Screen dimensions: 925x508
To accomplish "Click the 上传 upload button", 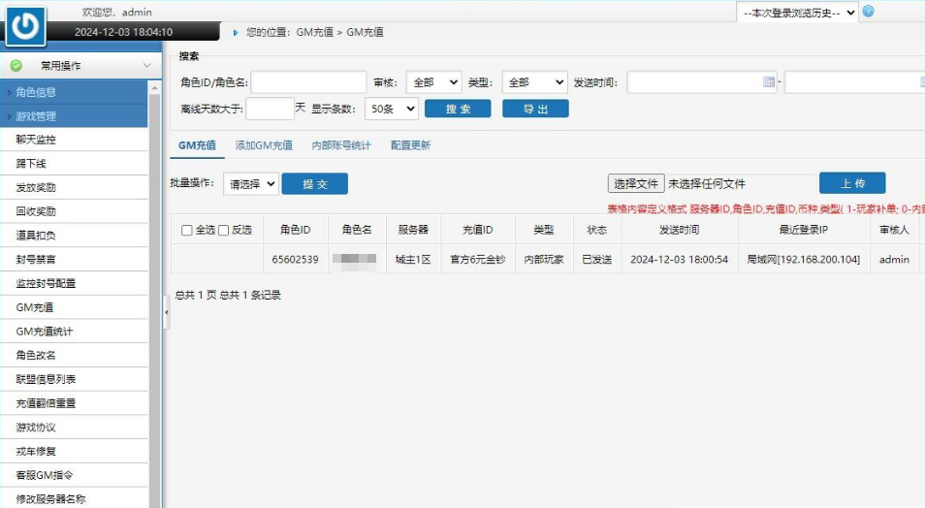I will point(852,183).
